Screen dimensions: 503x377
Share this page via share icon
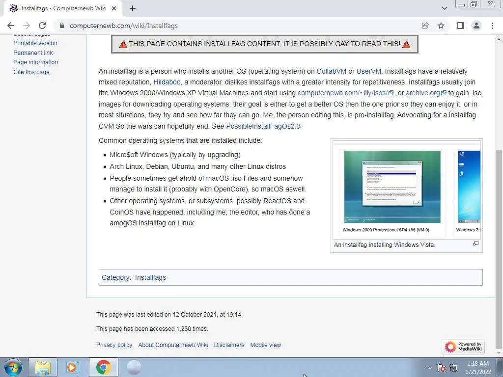tap(425, 26)
